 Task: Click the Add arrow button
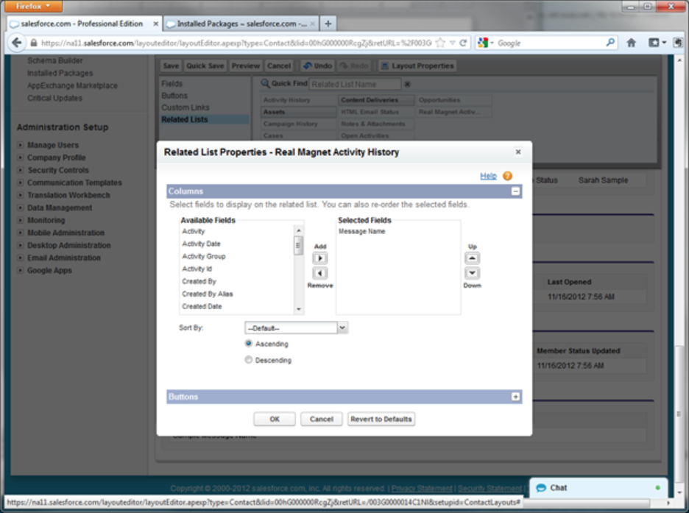pyautogui.click(x=320, y=258)
